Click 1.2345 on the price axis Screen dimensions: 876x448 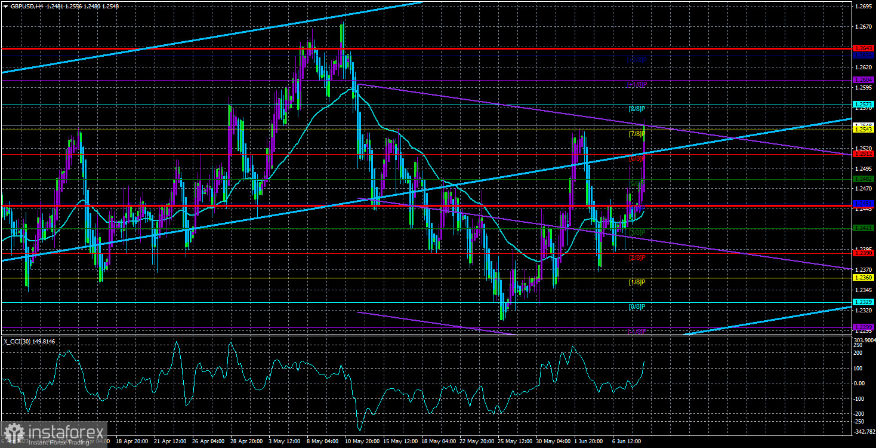tap(863, 290)
